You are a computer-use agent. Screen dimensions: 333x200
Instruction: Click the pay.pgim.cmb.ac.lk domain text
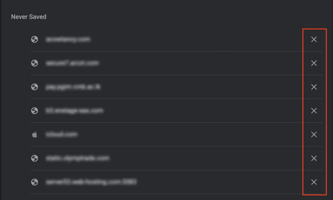tap(73, 87)
